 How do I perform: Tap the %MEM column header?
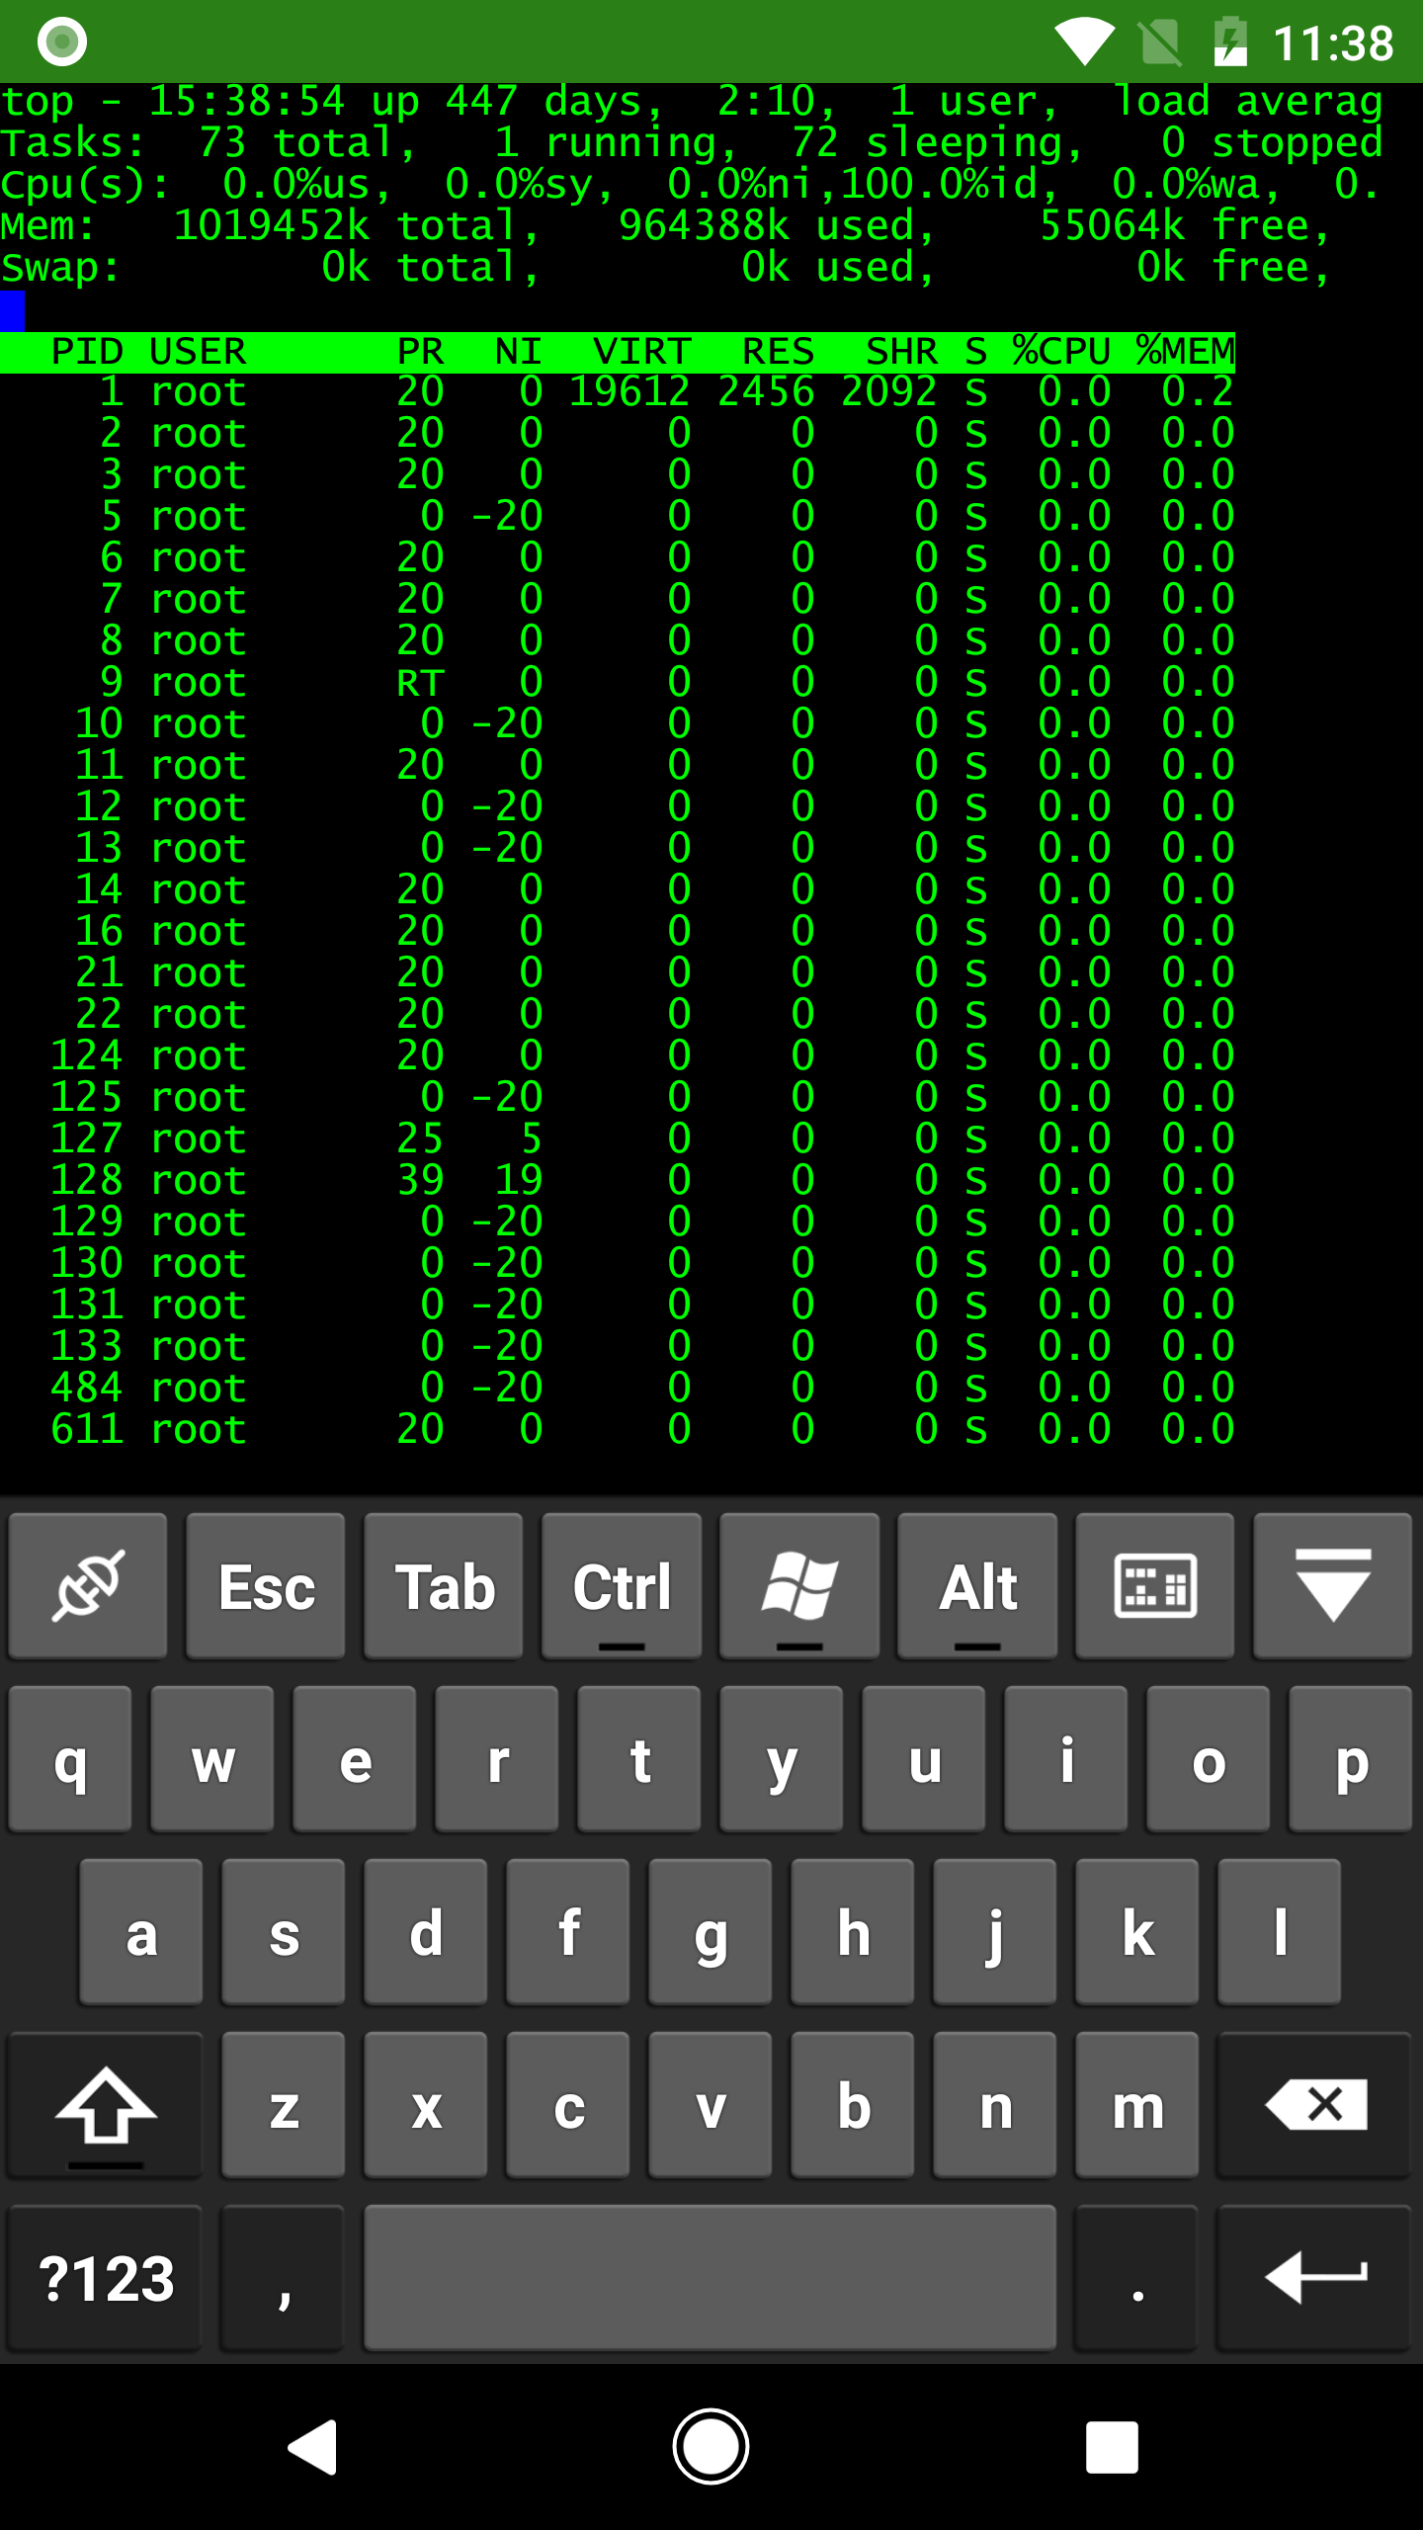(x=1185, y=352)
